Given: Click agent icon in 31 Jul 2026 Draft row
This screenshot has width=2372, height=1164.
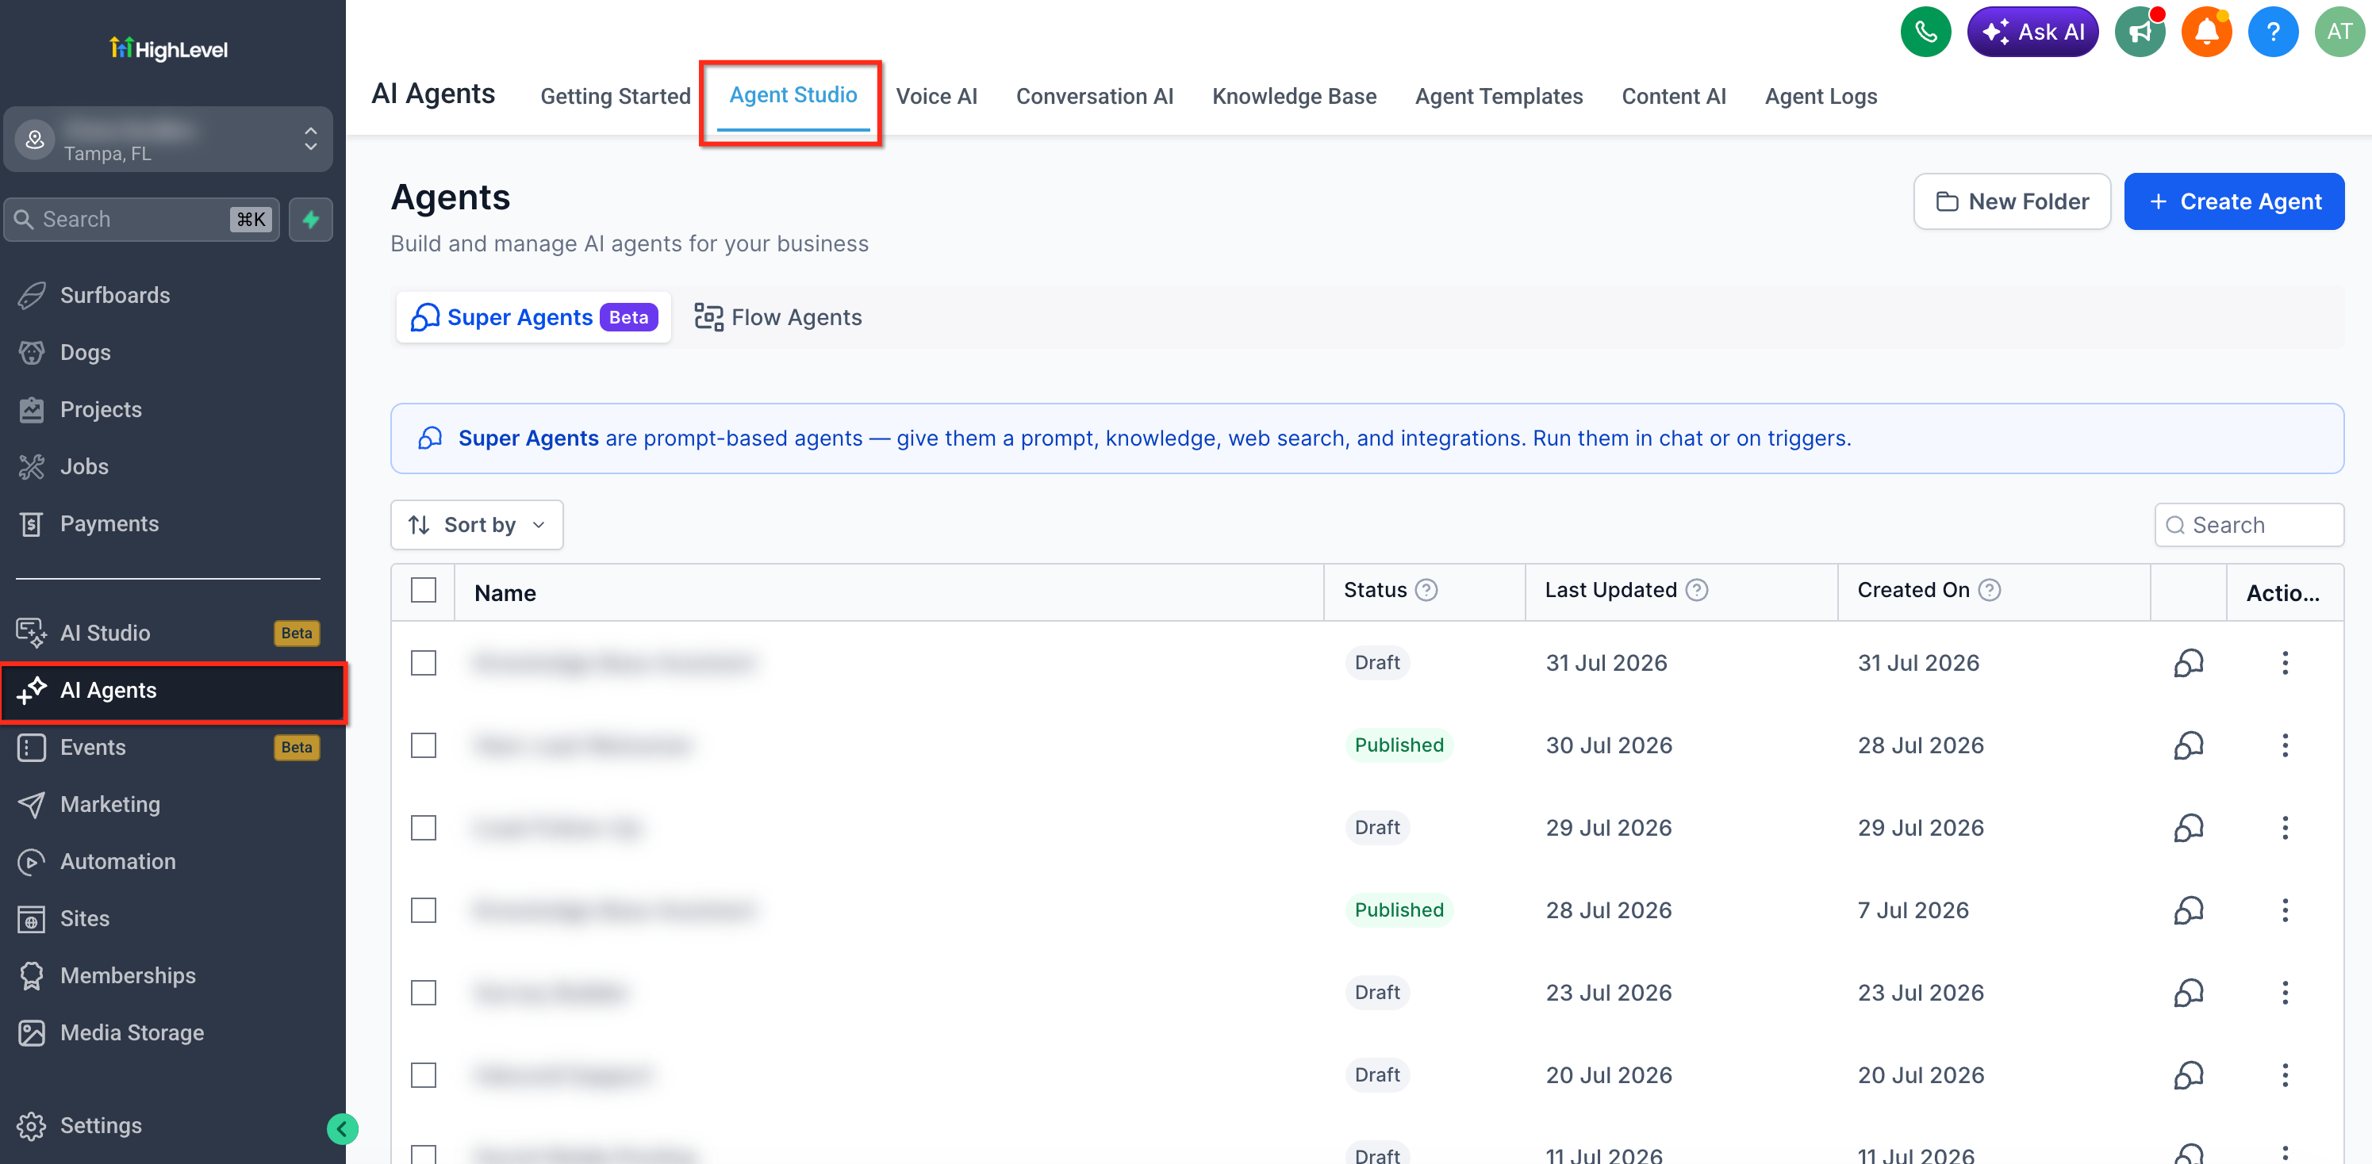Looking at the screenshot, I should pos(2189,663).
